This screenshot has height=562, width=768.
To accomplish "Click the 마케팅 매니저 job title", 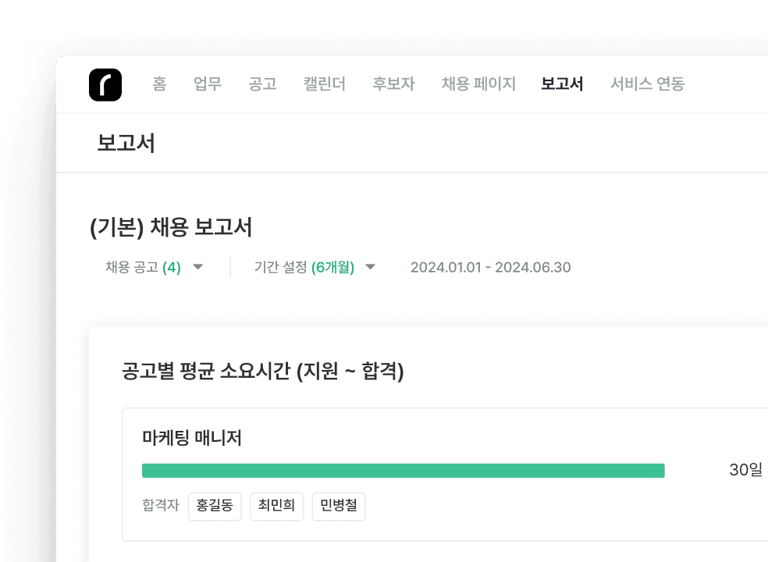I will pos(192,438).
